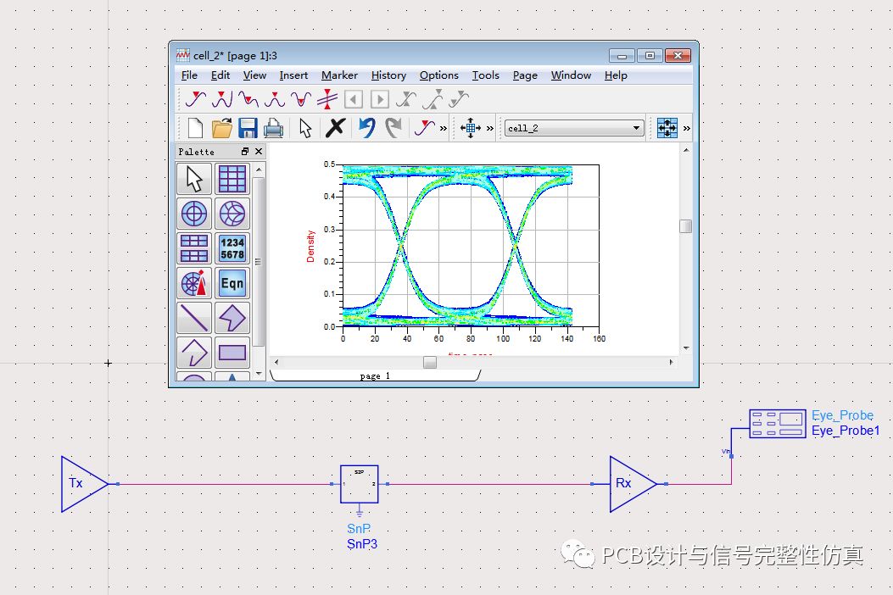This screenshot has width=893, height=595.
Task: Select the Rectangle drawing tool
Action: (232, 353)
